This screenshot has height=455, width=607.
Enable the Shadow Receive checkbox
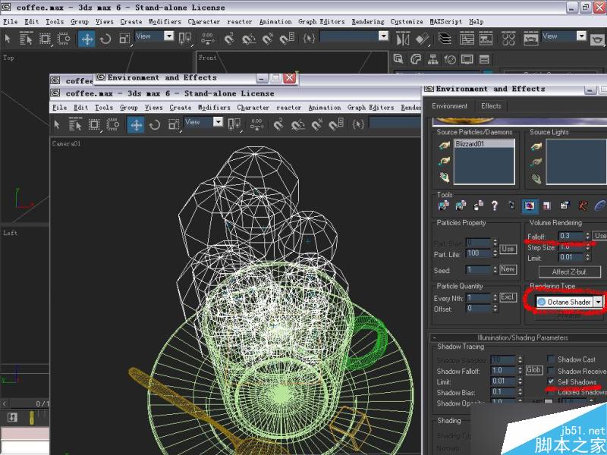551,371
